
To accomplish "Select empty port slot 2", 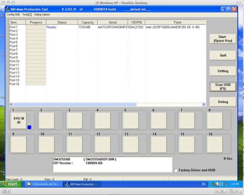I will [x=47, y=121].
